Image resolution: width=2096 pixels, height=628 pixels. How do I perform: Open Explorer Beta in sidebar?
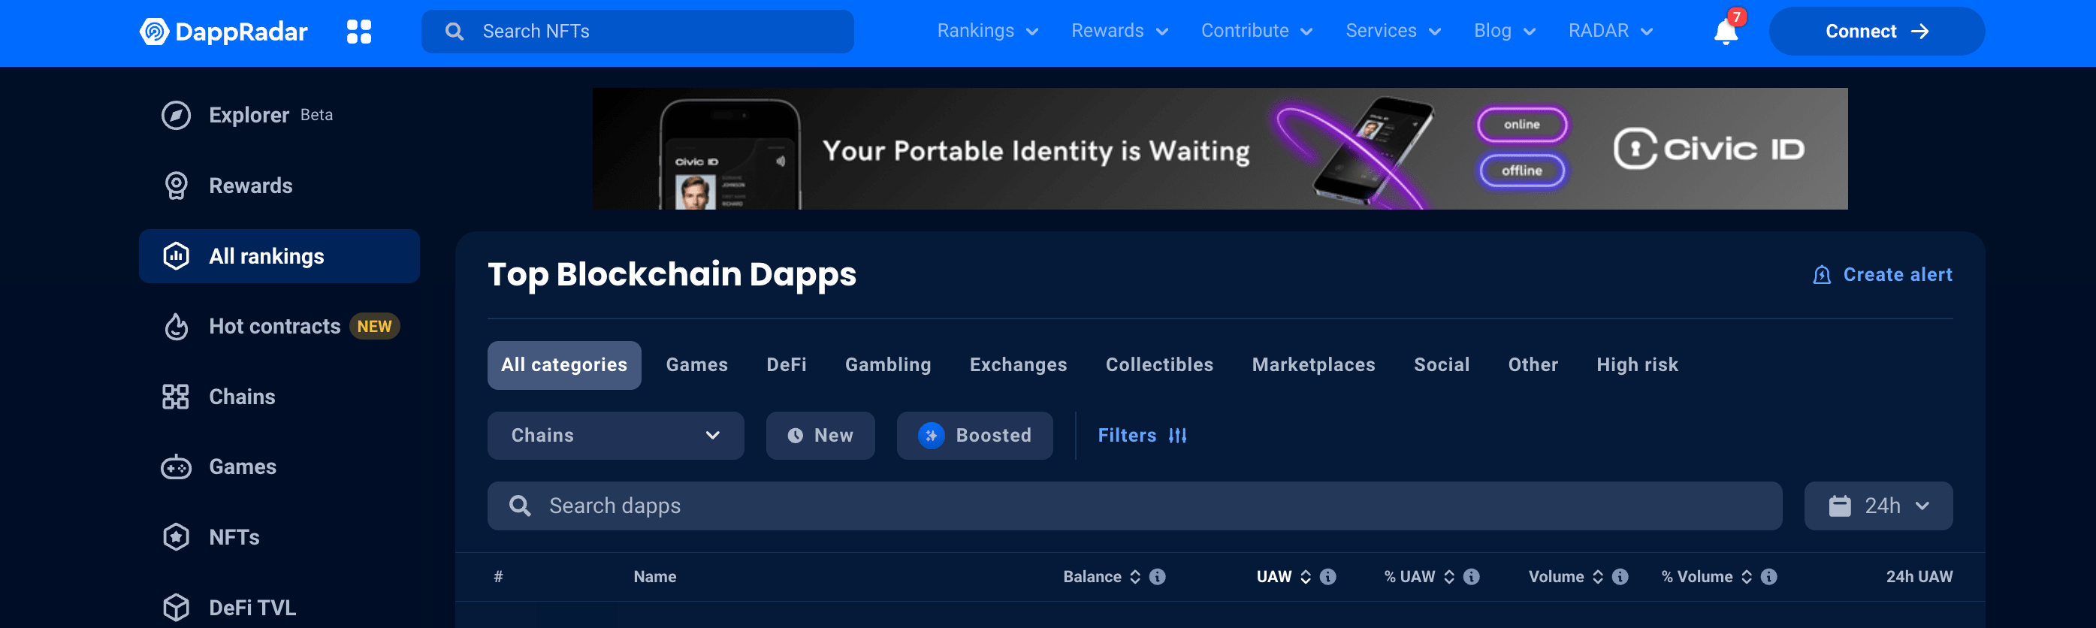(279, 116)
